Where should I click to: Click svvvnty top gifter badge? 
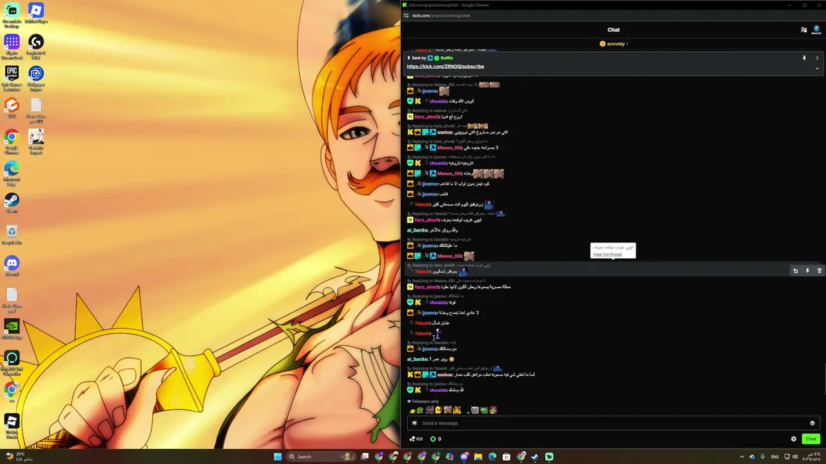pyautogui.click(x=614, y=44)
